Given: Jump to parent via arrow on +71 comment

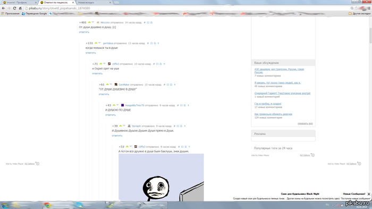Looking at the screenshot, I should pyautogui.click(x=164, y=64).
